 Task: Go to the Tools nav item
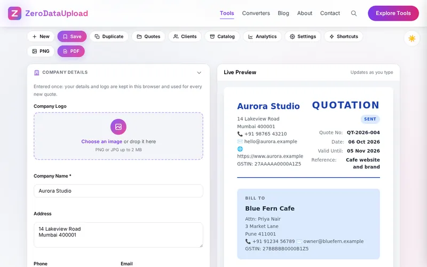(227, 13)
